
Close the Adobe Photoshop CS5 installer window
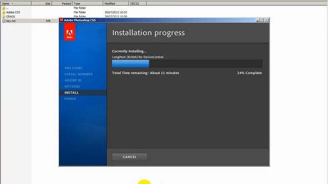click(x=266, y=20)
